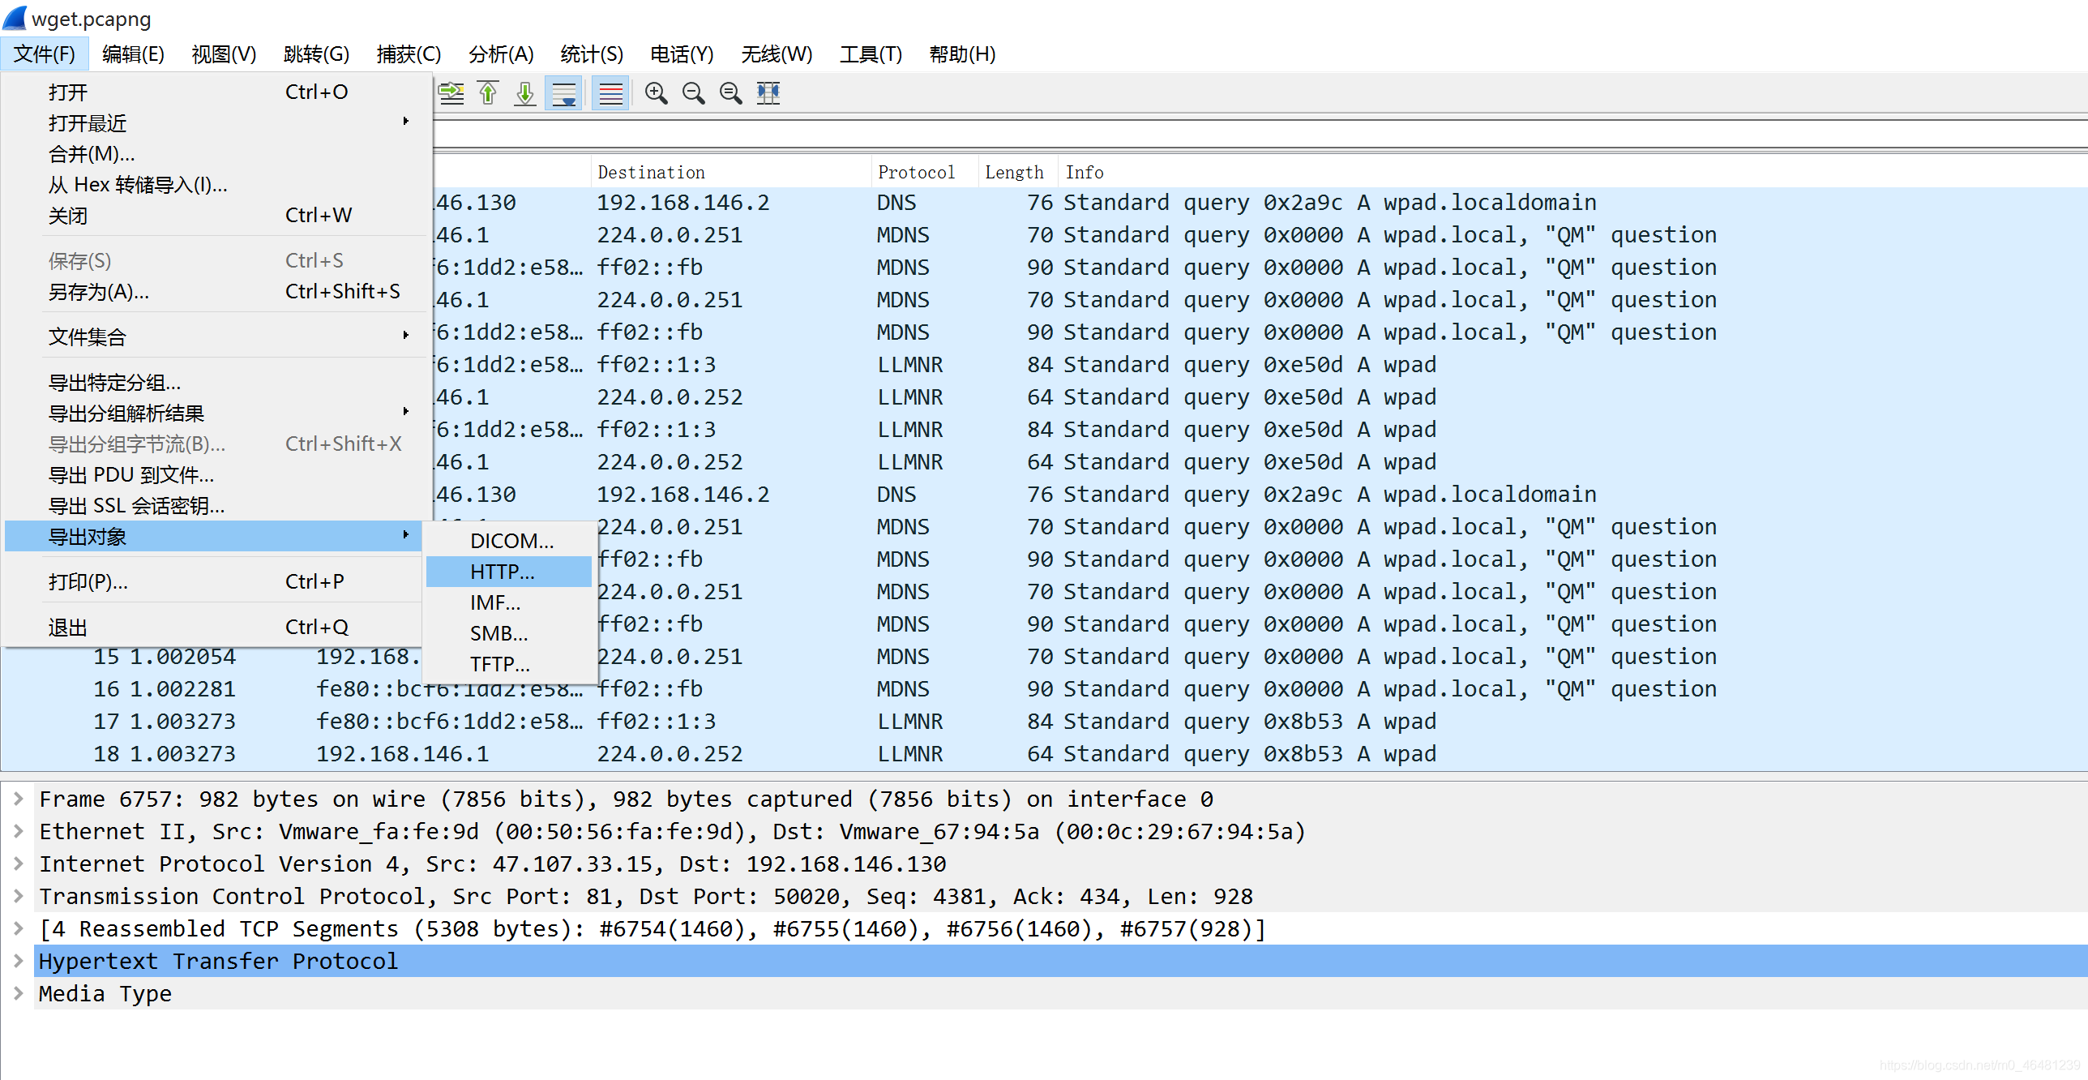Select IMF... export object option

coord(509,602)
